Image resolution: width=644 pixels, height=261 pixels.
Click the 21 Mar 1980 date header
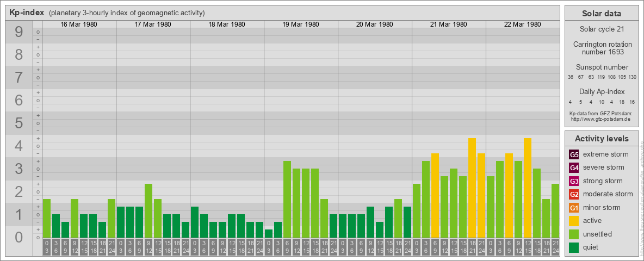tap(449, 24)
